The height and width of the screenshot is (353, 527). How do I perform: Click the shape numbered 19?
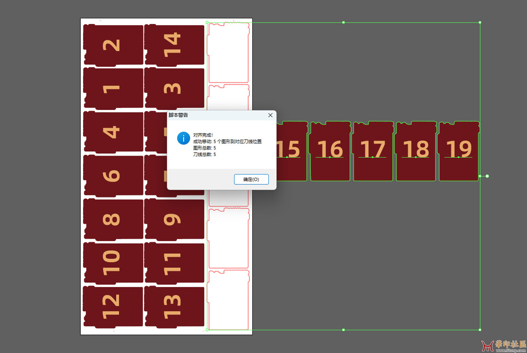[459, 151]
